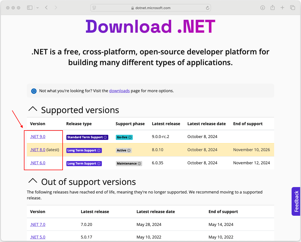The width and height of the screenshot is (301, 242).
Task: Click the info icon in the notice banner
Action: (34, 91)
